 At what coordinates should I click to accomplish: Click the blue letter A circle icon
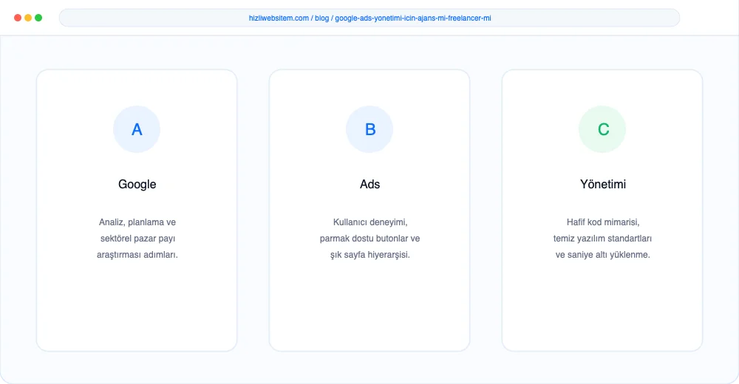coord(137,129)
